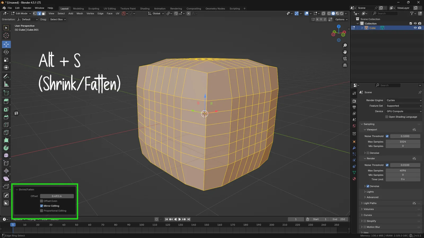Open the Render Engine Cycles dropdown

[404, 100]
